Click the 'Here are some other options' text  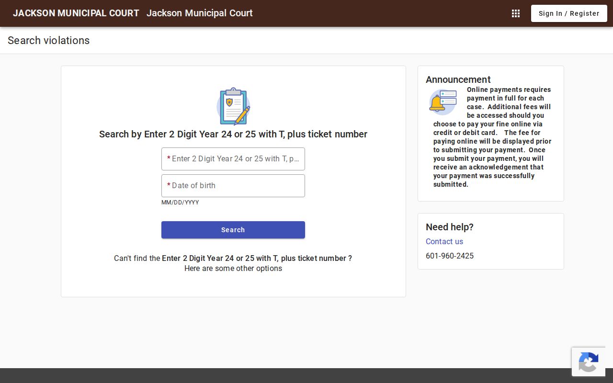(x=233, y=268)
